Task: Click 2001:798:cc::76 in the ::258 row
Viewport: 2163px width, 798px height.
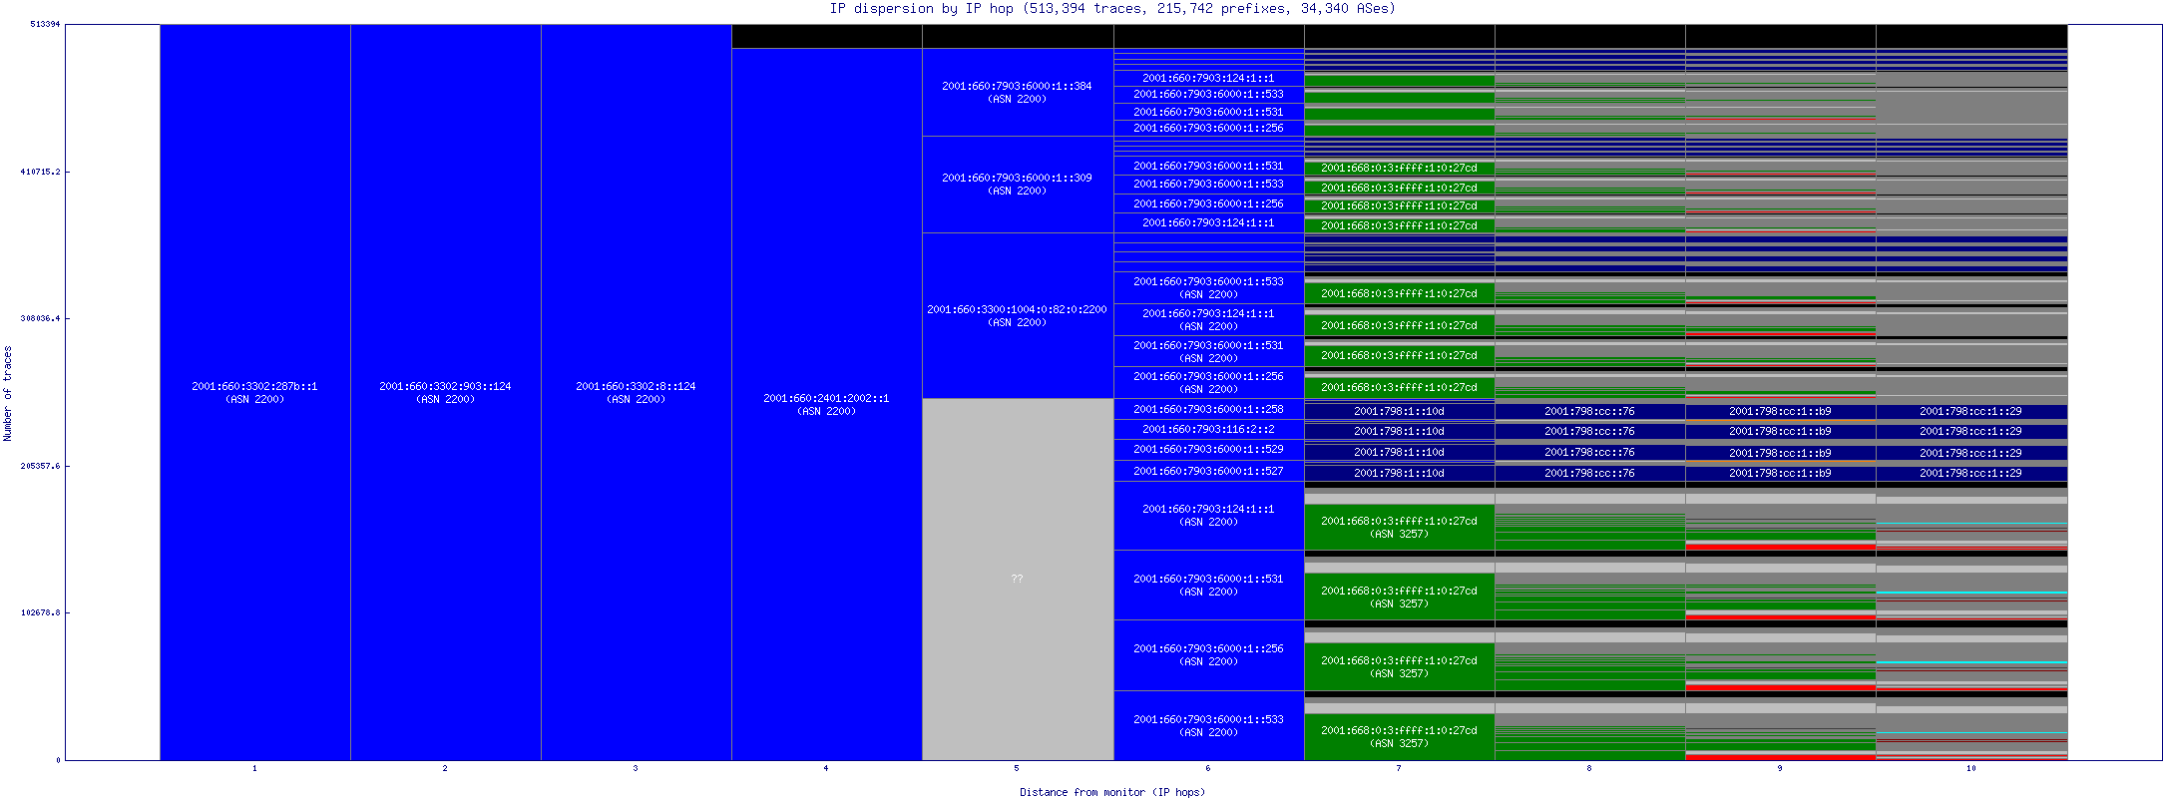Action: tap(1589, 411)
